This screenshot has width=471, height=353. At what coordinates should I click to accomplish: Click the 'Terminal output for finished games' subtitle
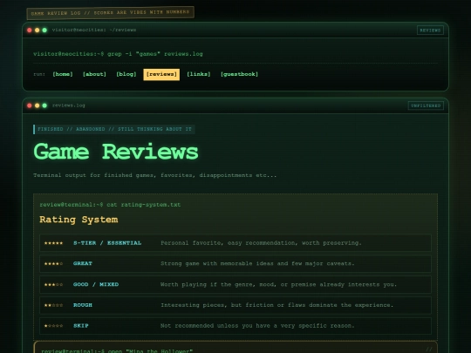pyautogui.click(x=154, y=175)
